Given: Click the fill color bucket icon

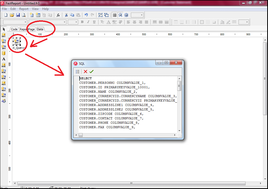Looking at the screenshot, I should click(x=222, y=22).
